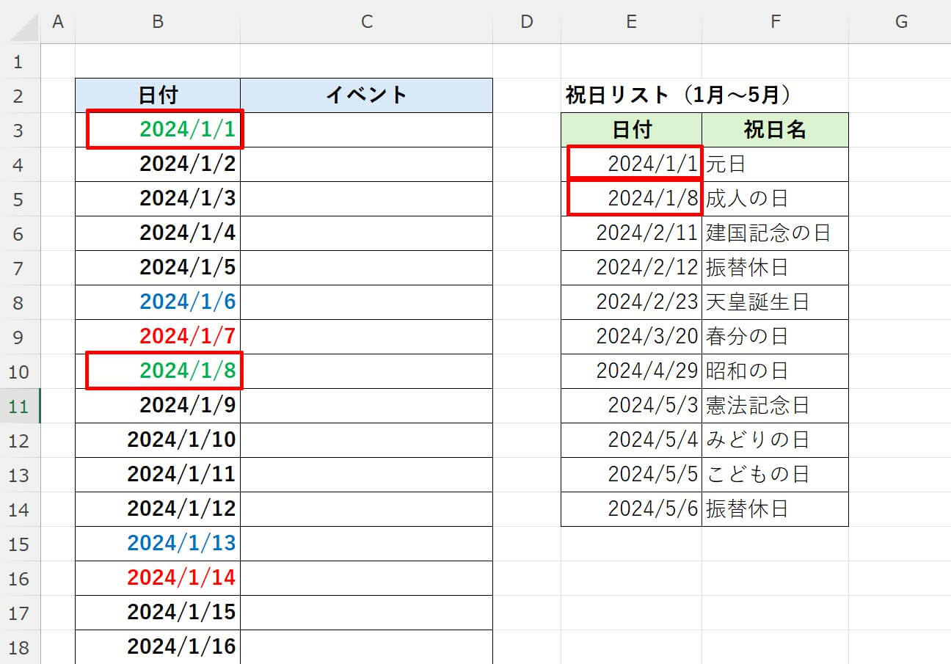This screenshot has height=664, width=951.
Task: Select the red 2024/1/7 cell
Action: (158, 337)
